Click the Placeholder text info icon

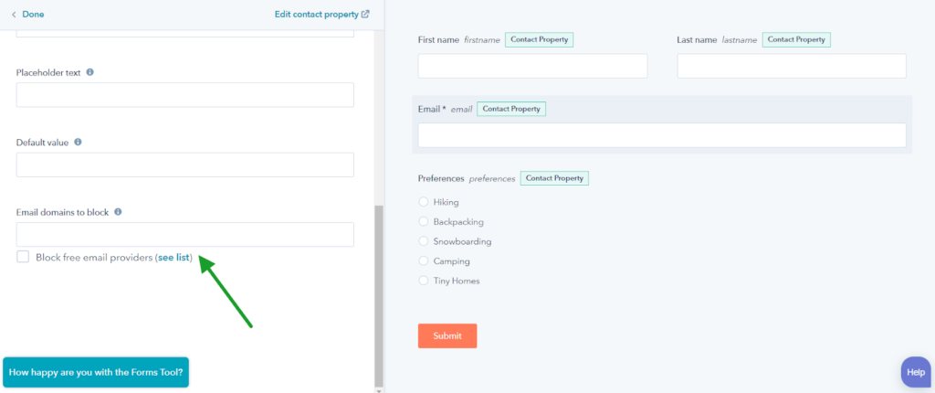(x=90, y=72)
